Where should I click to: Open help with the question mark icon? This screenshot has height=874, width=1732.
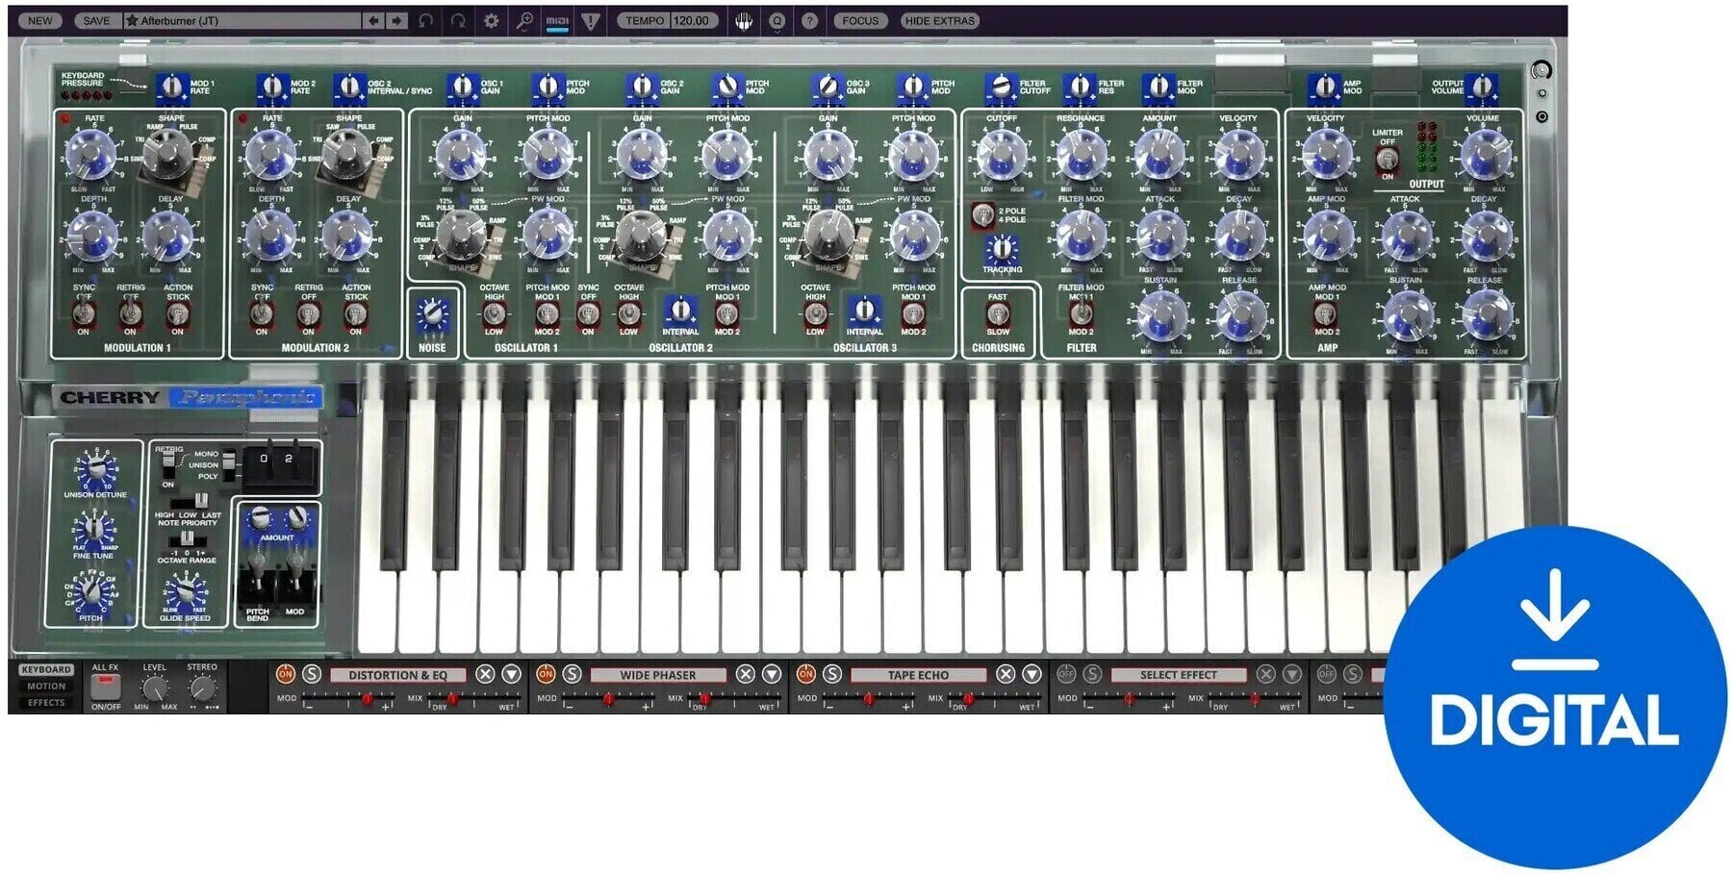pos(809,20)
